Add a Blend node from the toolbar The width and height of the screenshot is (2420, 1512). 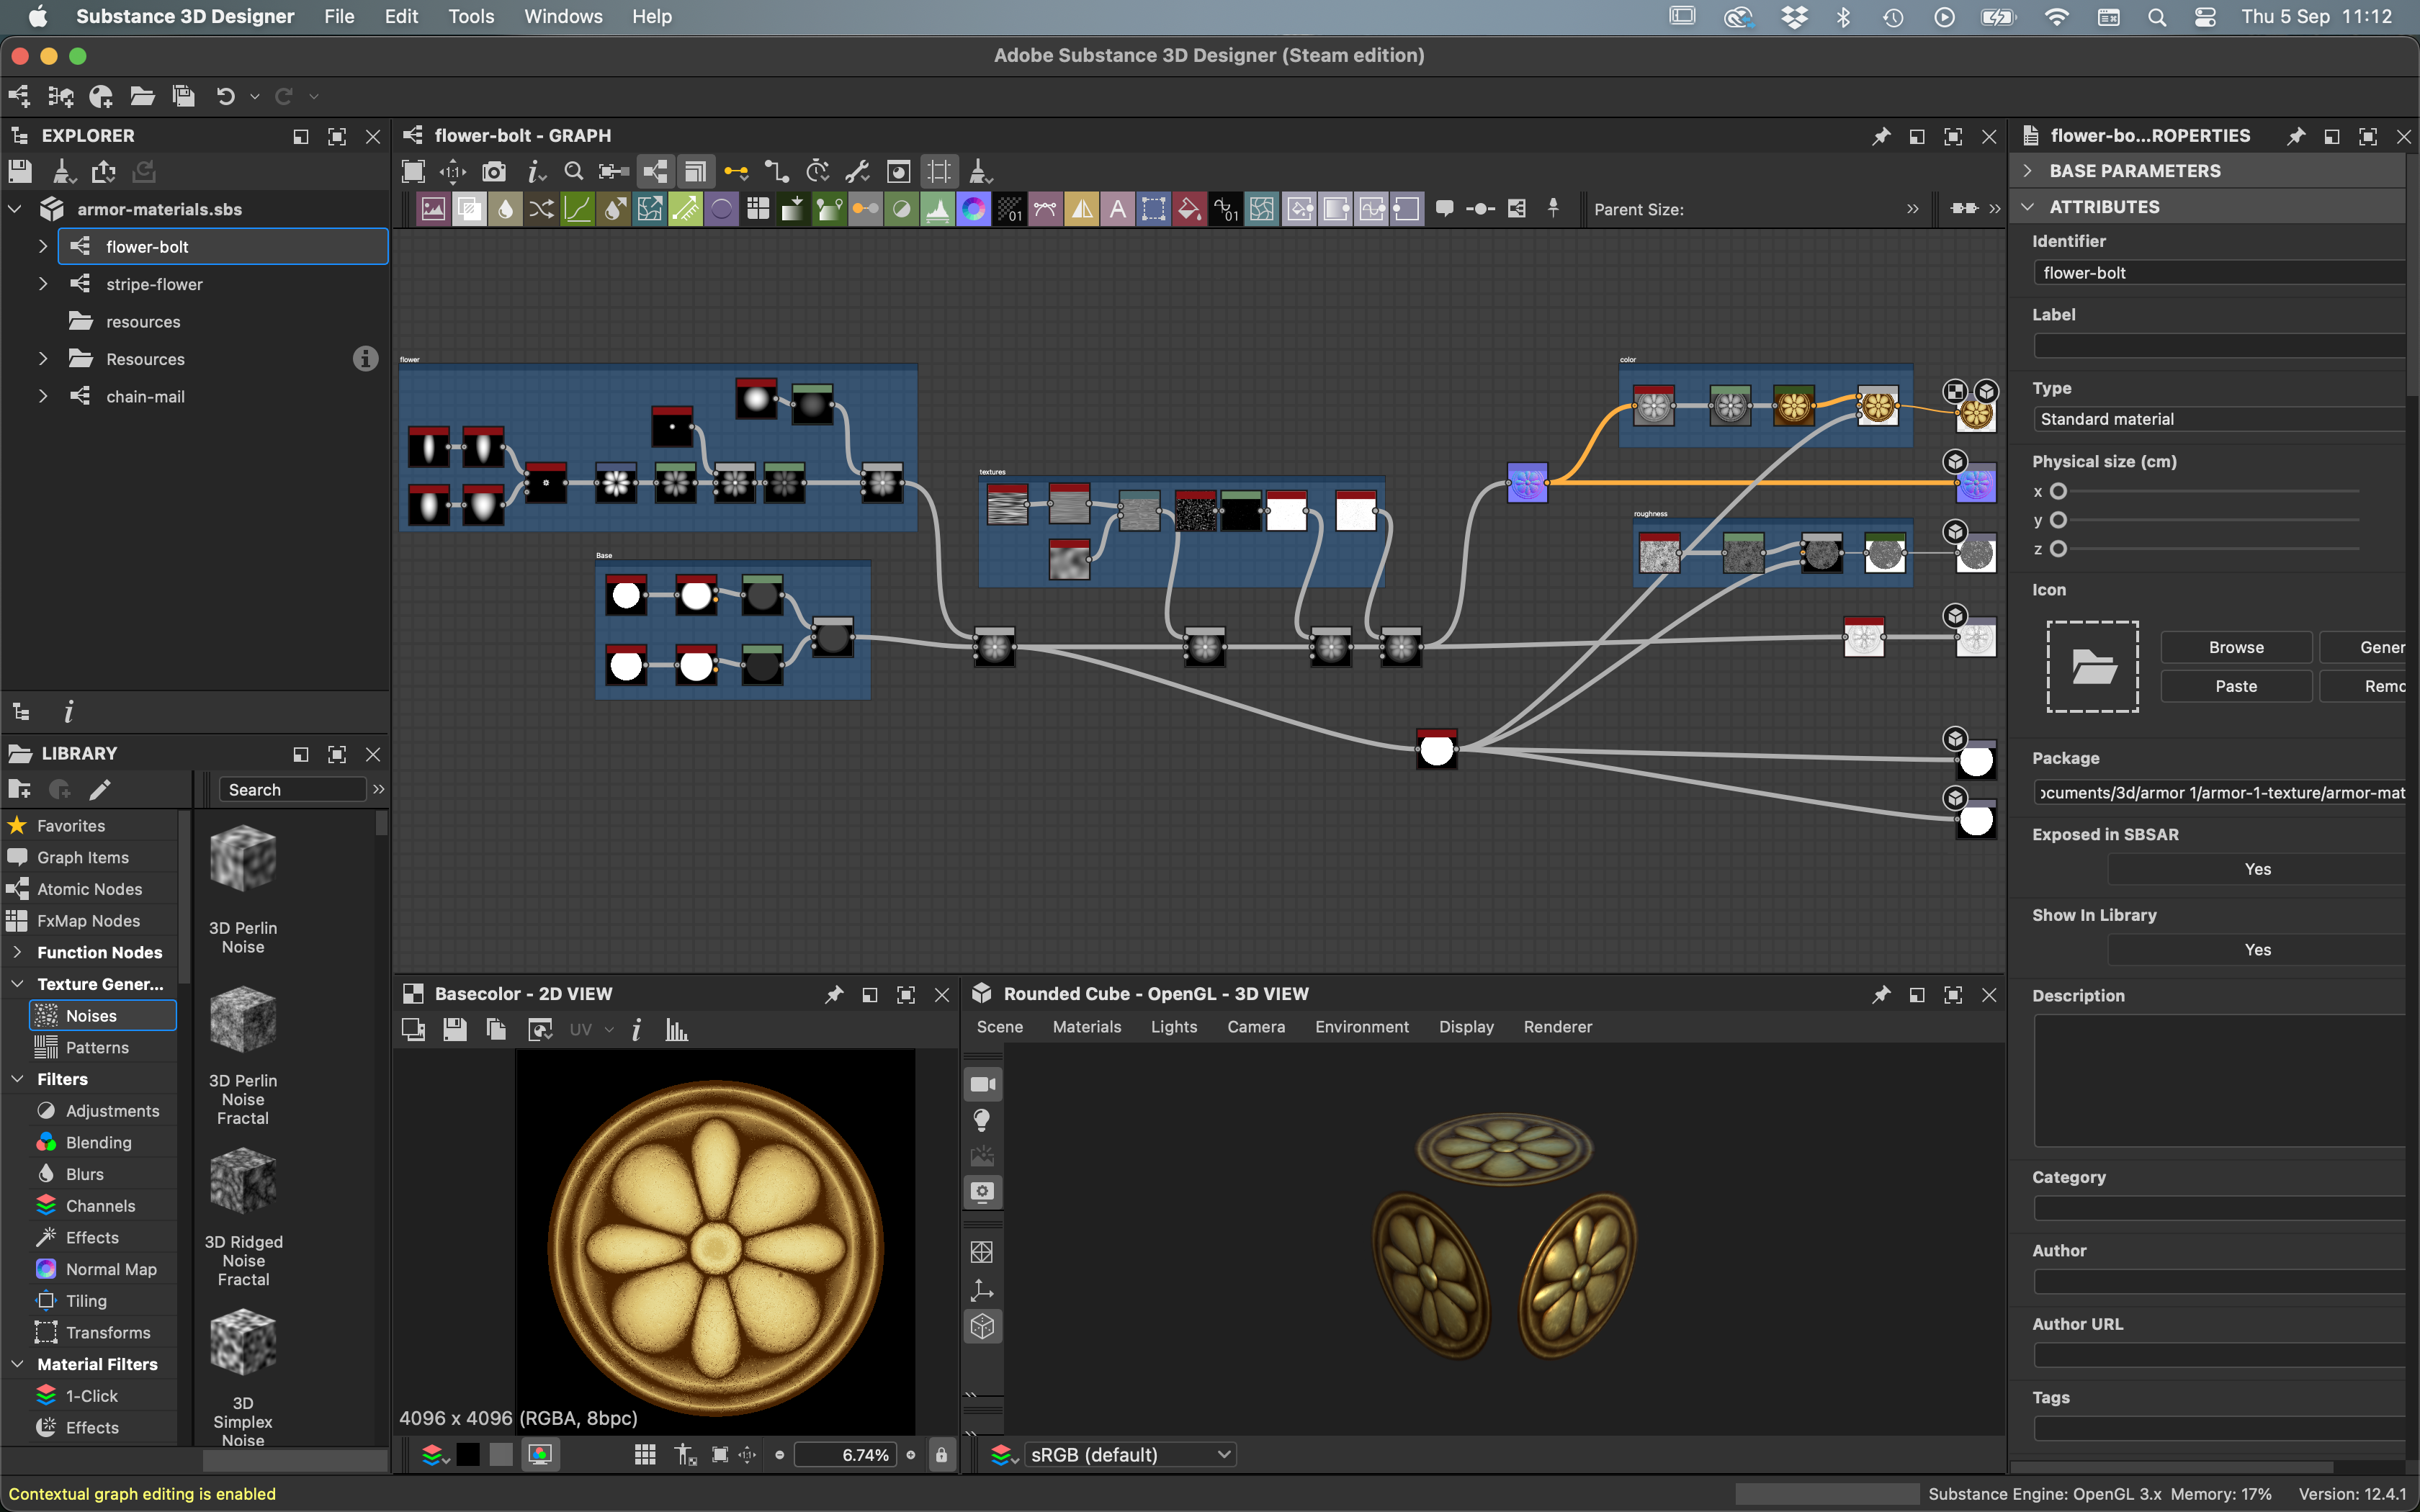[469, 209]
